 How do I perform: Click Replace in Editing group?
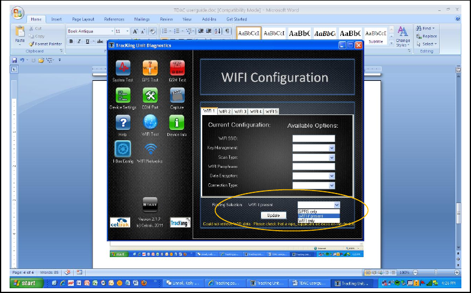[x=427, y=37]
